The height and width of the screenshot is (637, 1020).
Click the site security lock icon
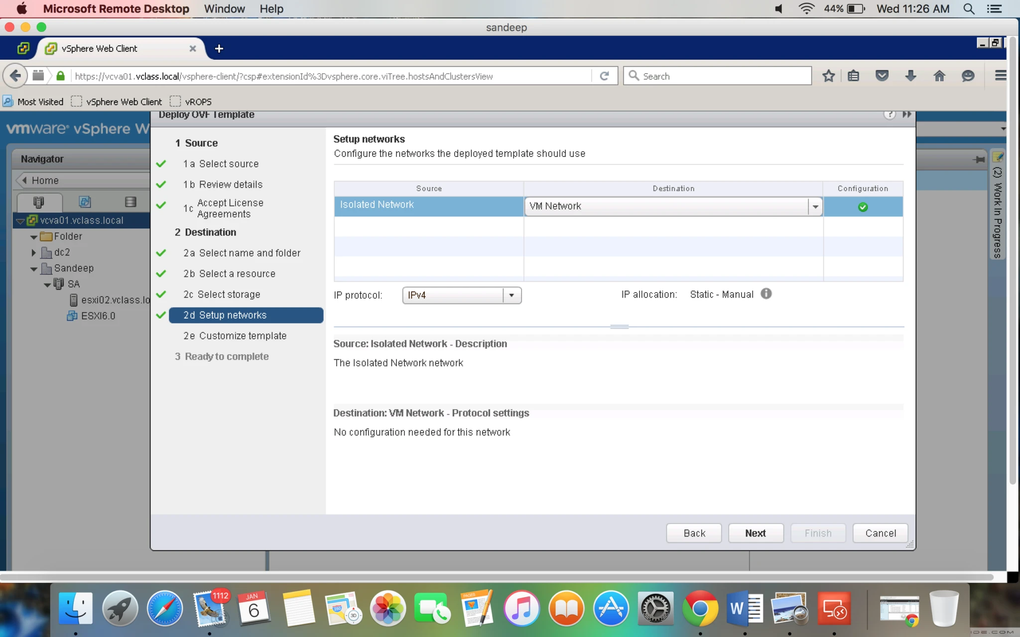[x=60, y=76]
